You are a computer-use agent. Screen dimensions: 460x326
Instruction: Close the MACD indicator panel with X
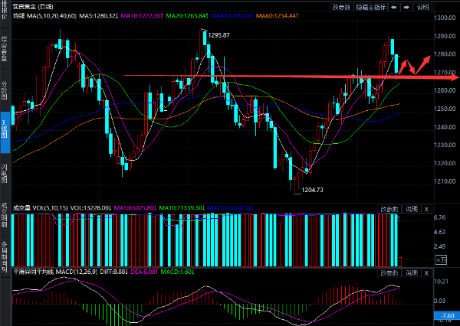[426, 272]
